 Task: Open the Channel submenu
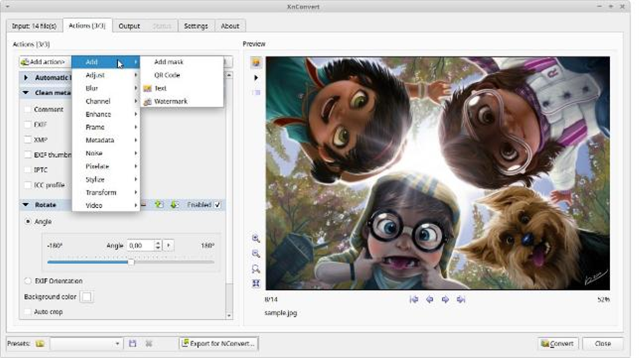click(x=106, y=101)
